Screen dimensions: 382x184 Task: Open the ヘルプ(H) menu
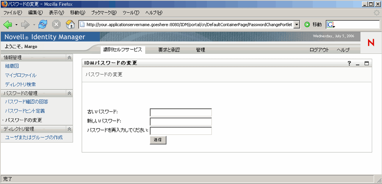tap(154, 12)
